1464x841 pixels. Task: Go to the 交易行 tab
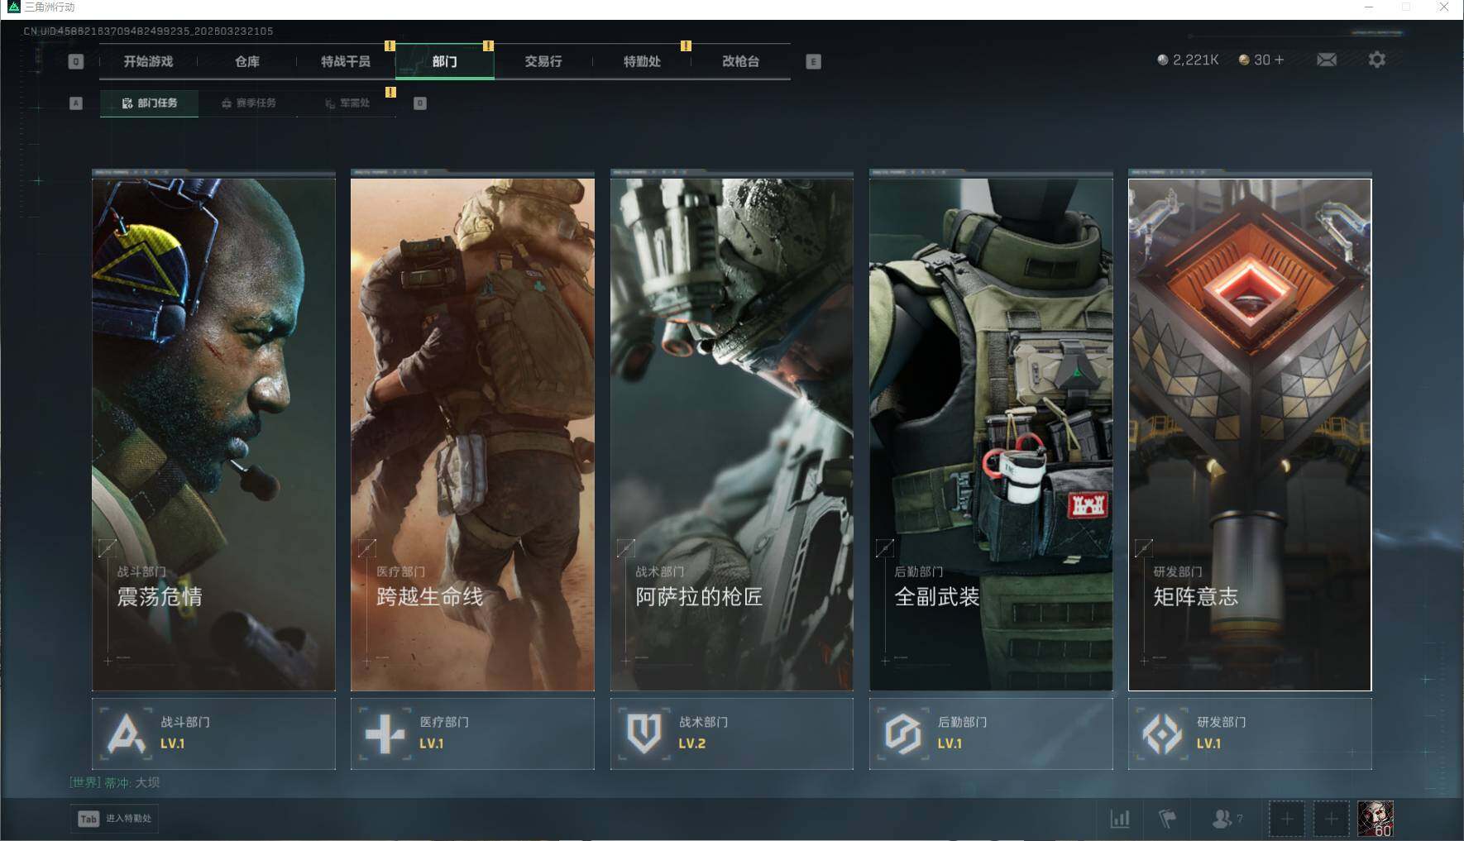point(543,61)
